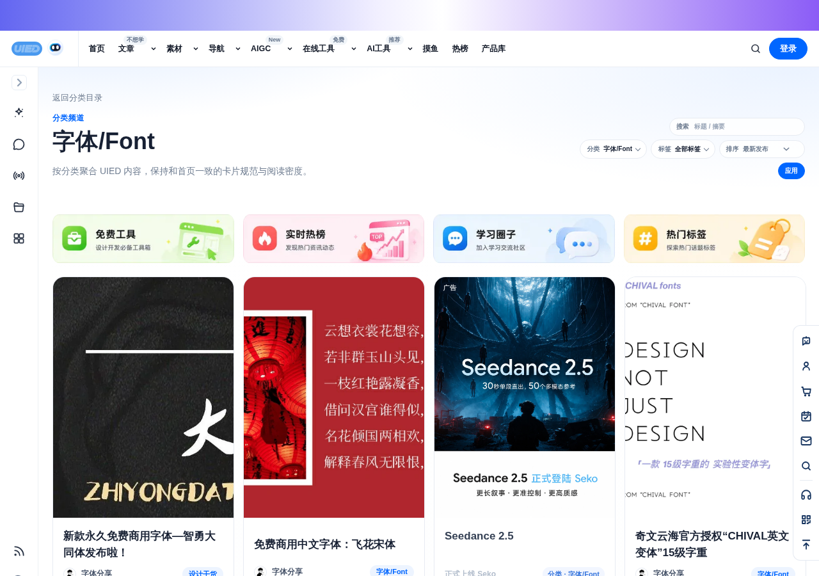Open the 热榜 menu item
This screenshot has height=576, width=819.
tap(460, 49)
